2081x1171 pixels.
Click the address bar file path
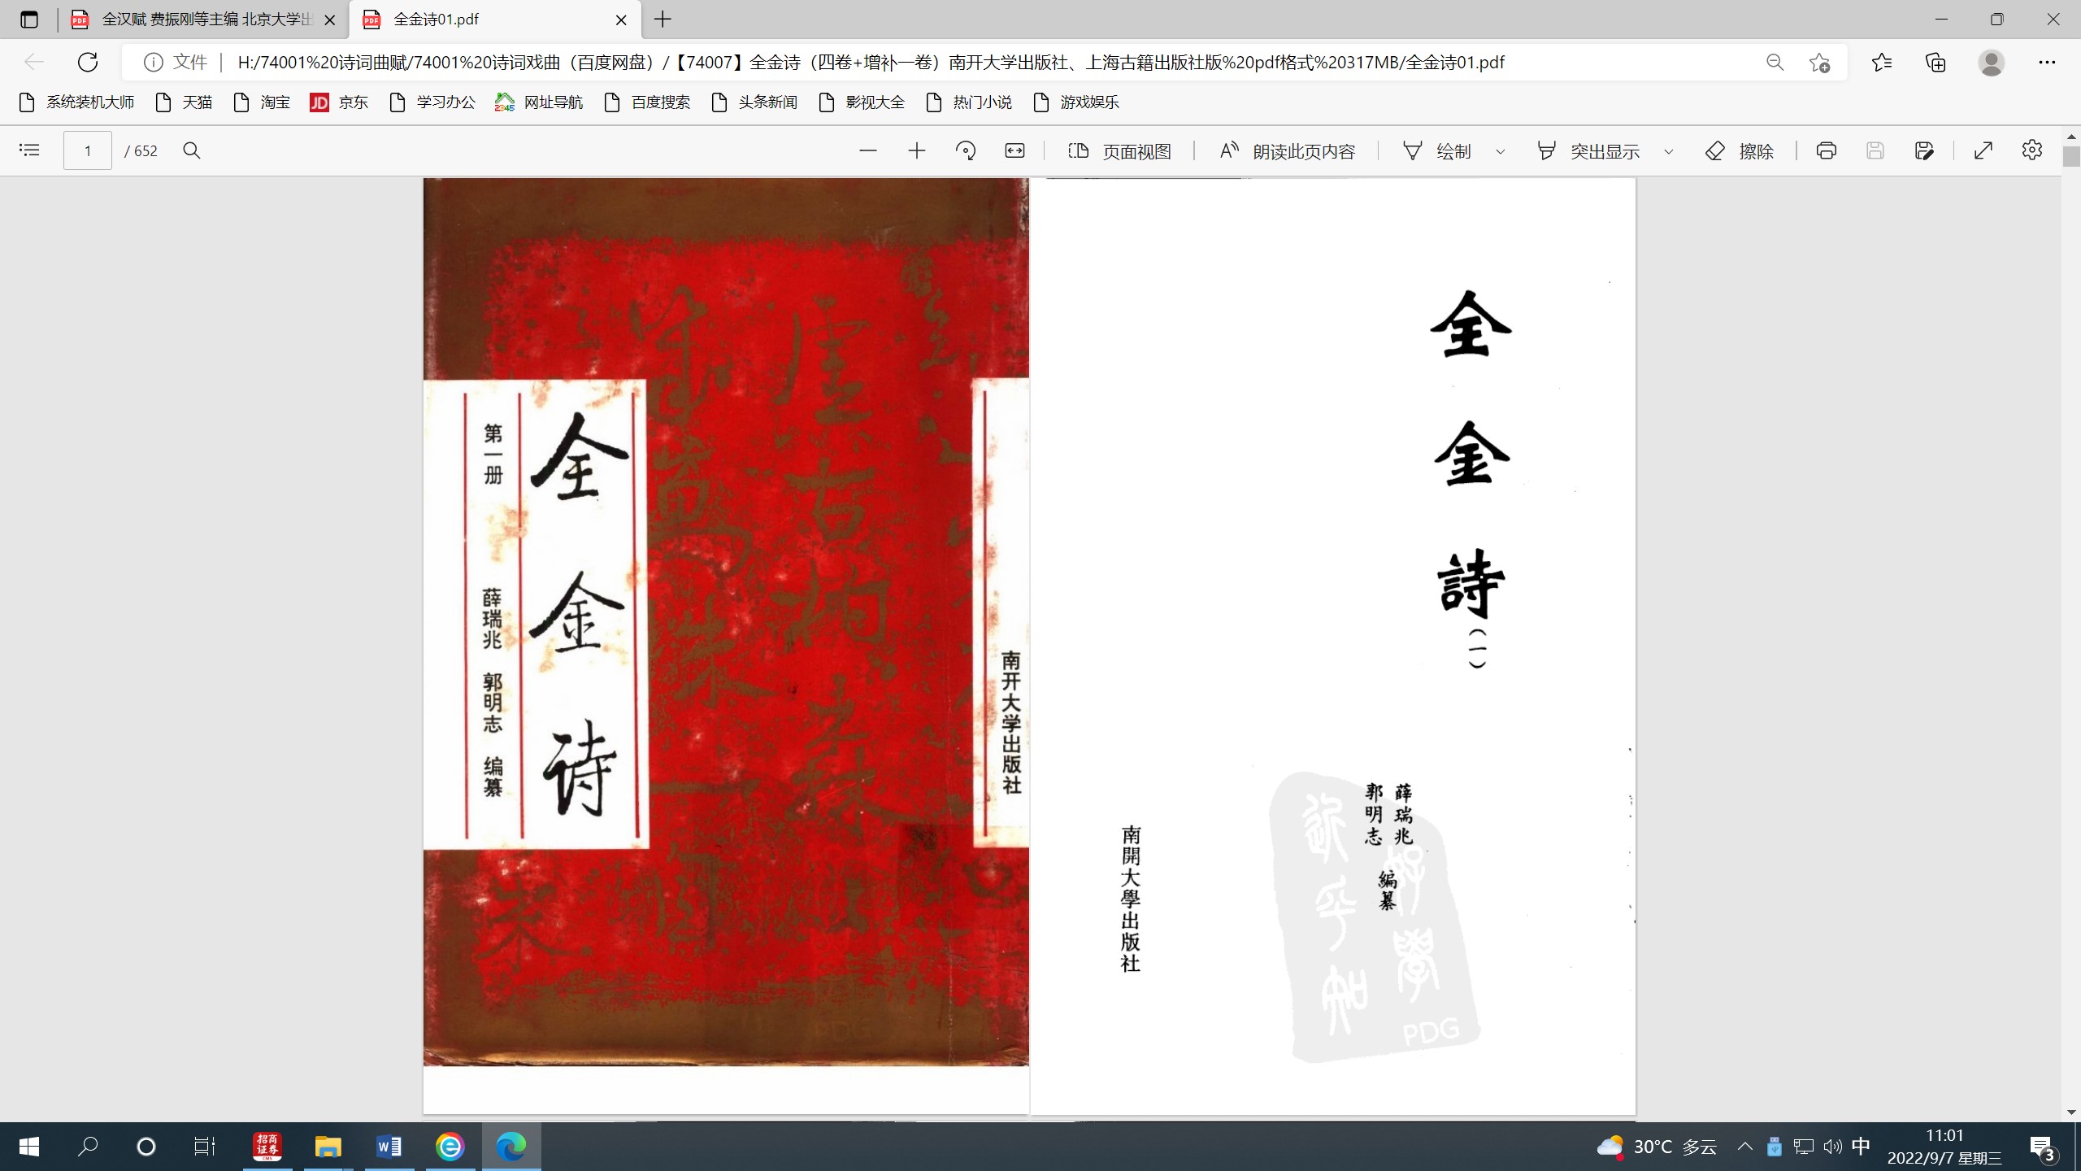(x=871, y=63)
